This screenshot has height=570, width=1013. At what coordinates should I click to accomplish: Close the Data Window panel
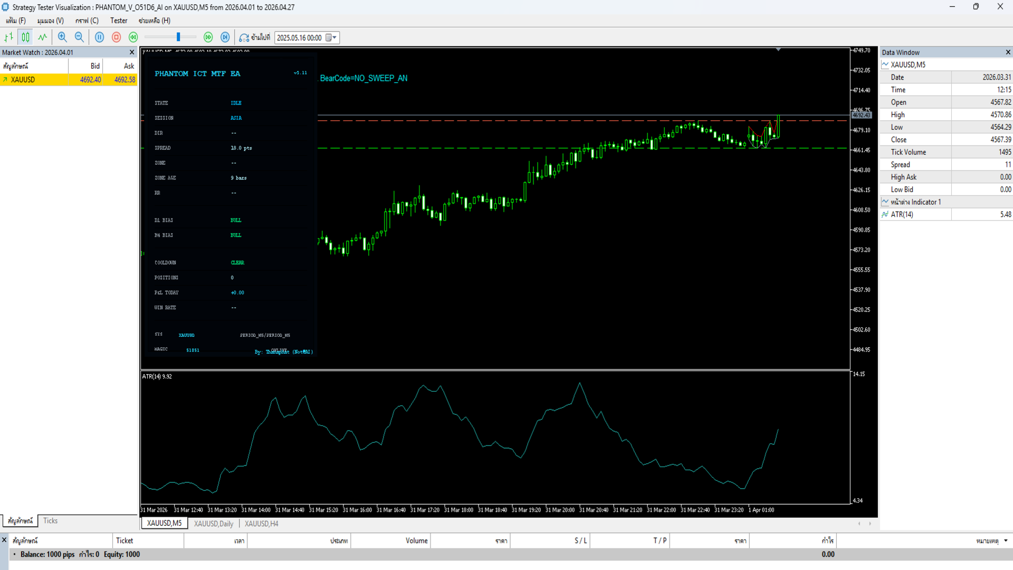tap(1008, 52)
